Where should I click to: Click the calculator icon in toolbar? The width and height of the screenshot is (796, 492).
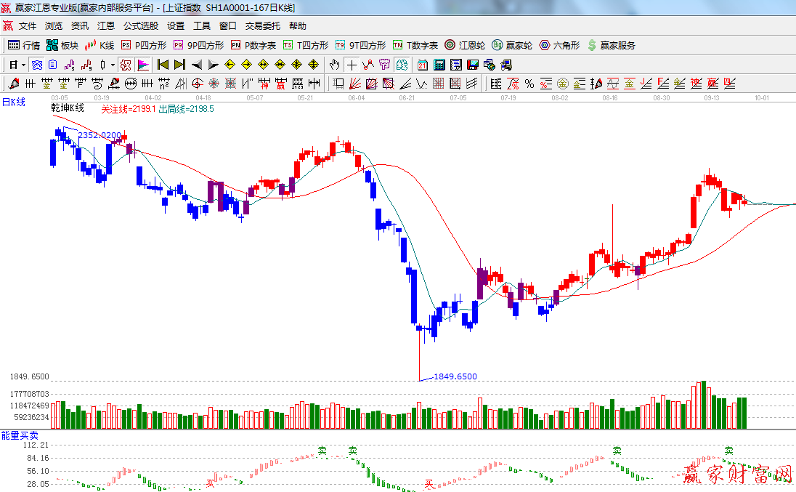pos(439,65)
